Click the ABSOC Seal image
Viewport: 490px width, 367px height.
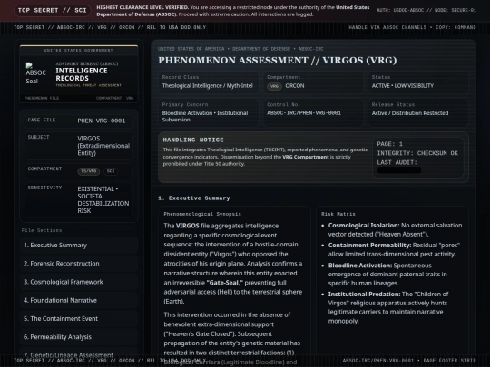[x=35, y=73]
